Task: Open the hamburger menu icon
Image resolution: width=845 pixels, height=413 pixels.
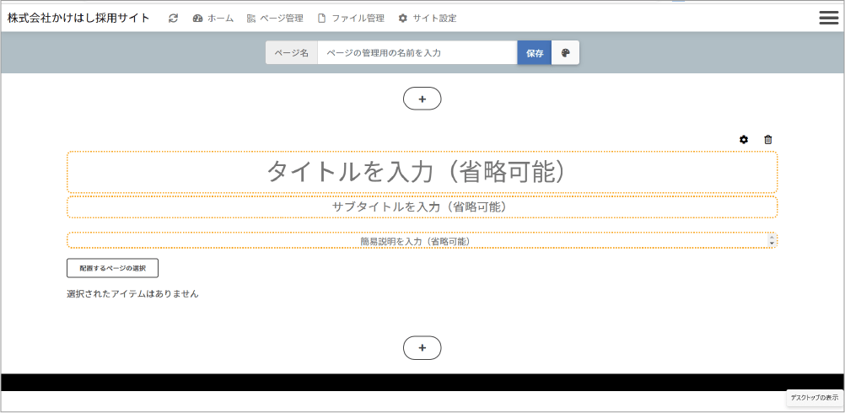Action: click(828, 18)
